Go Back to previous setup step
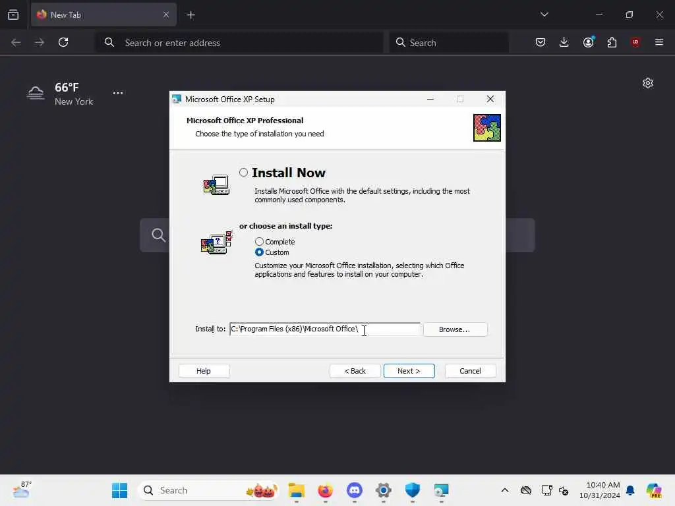This screenshot has height=506, width=675. [355, 371]
